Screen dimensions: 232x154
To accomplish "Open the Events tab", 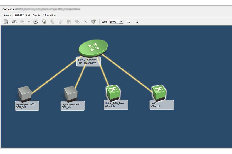I will pos(36,15).
